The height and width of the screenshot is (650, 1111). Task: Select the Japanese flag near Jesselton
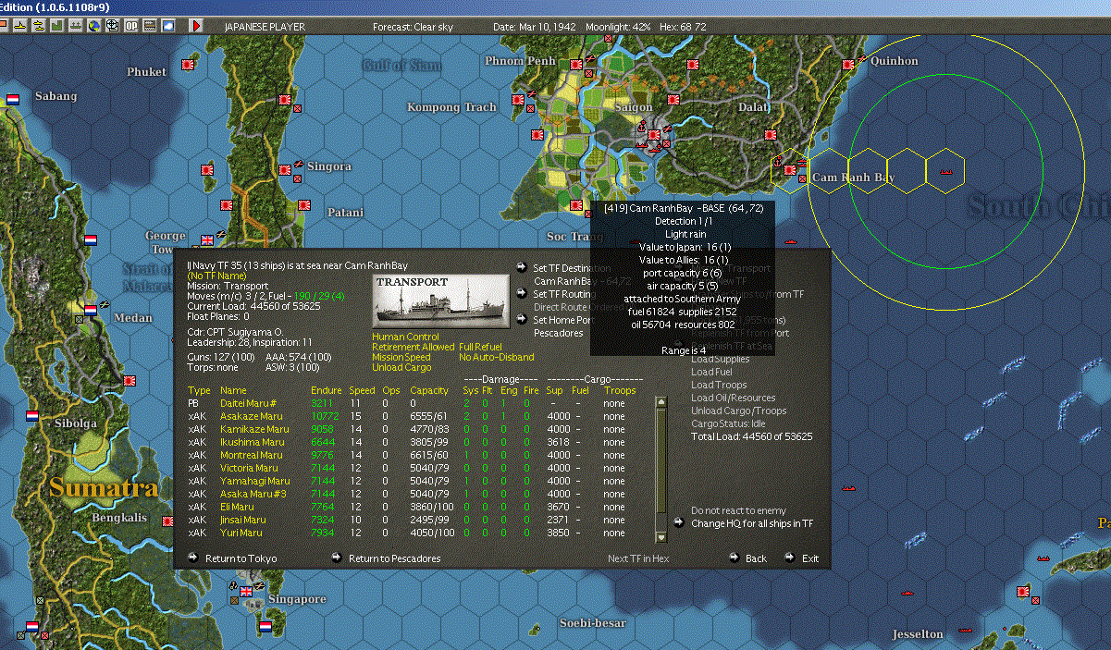[x=1022, y=590]
